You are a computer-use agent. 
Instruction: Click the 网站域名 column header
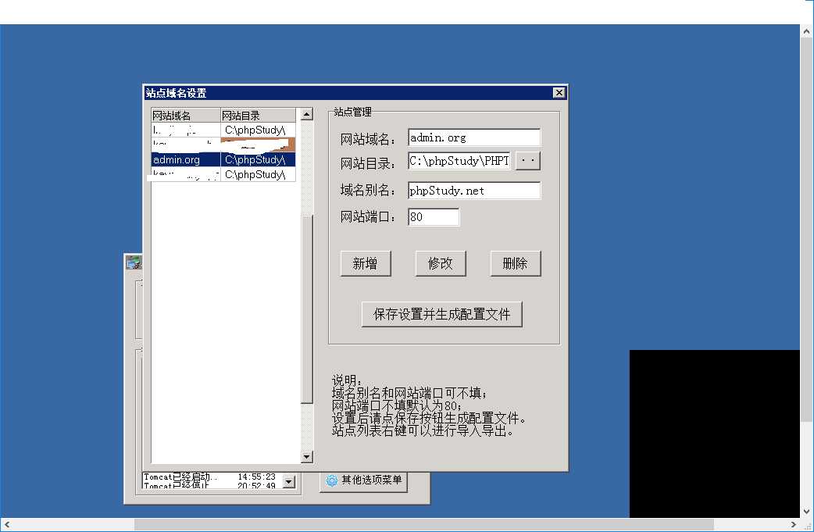186,115
